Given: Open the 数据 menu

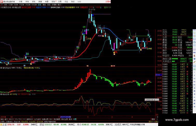Looking at the screenshot, I should coord(40,2).
